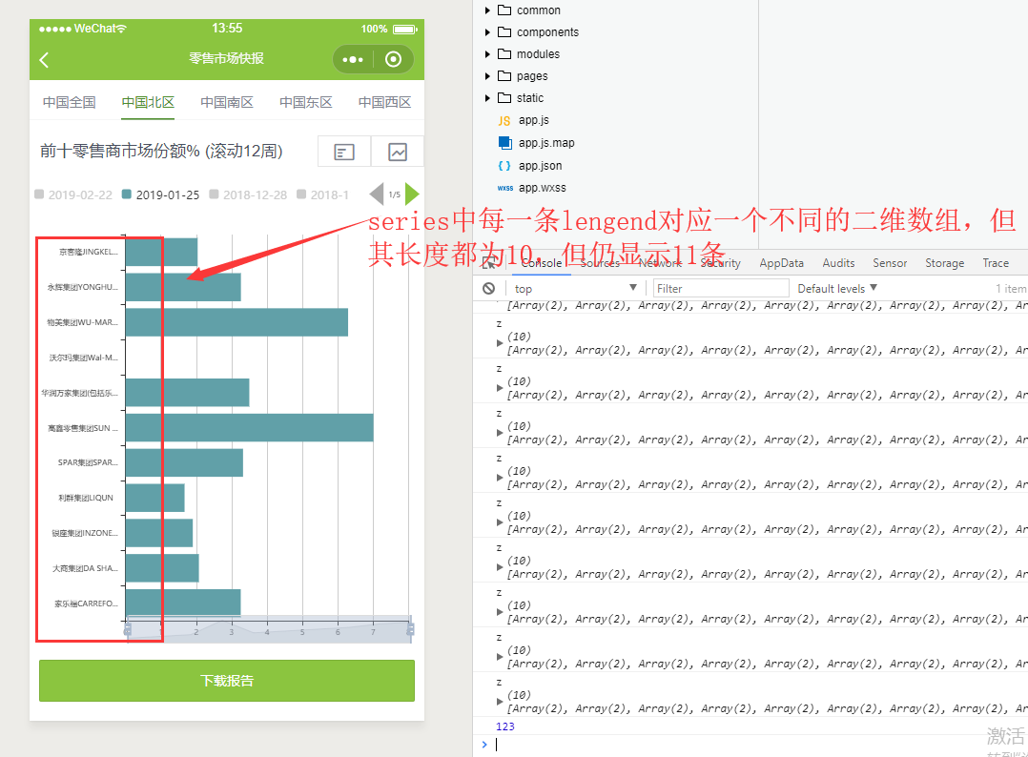Open the app.wxss file

click(x=542, y=188)
